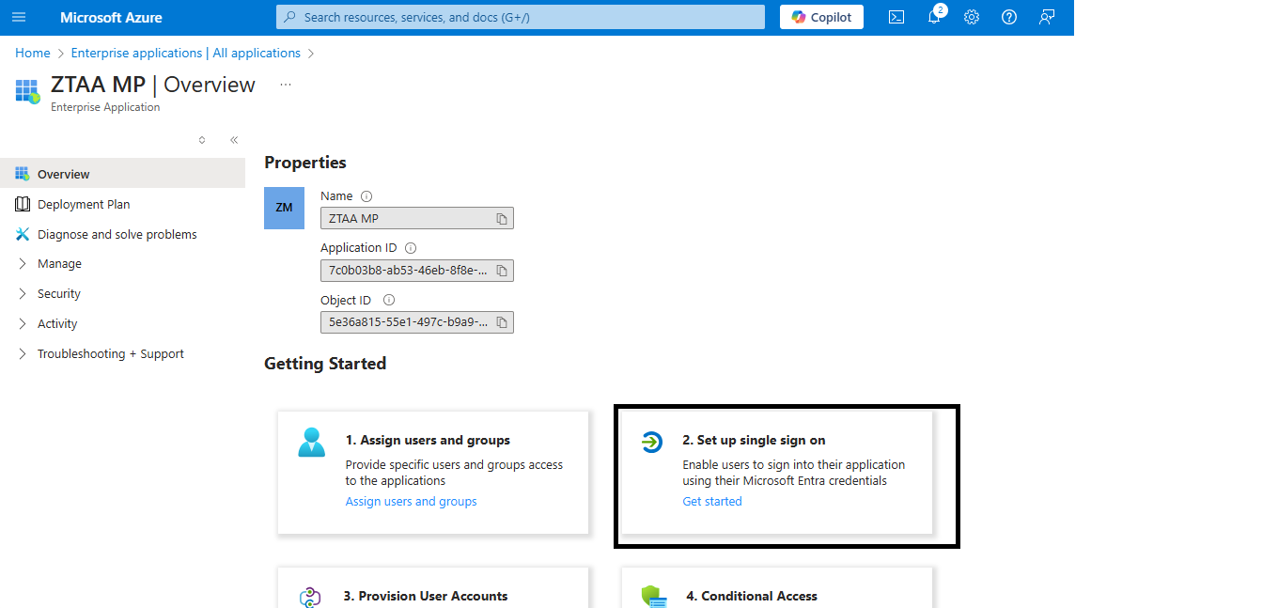1278x608 pixels.
Task: Click the Activity sidebar label
Action: [57, 324]
